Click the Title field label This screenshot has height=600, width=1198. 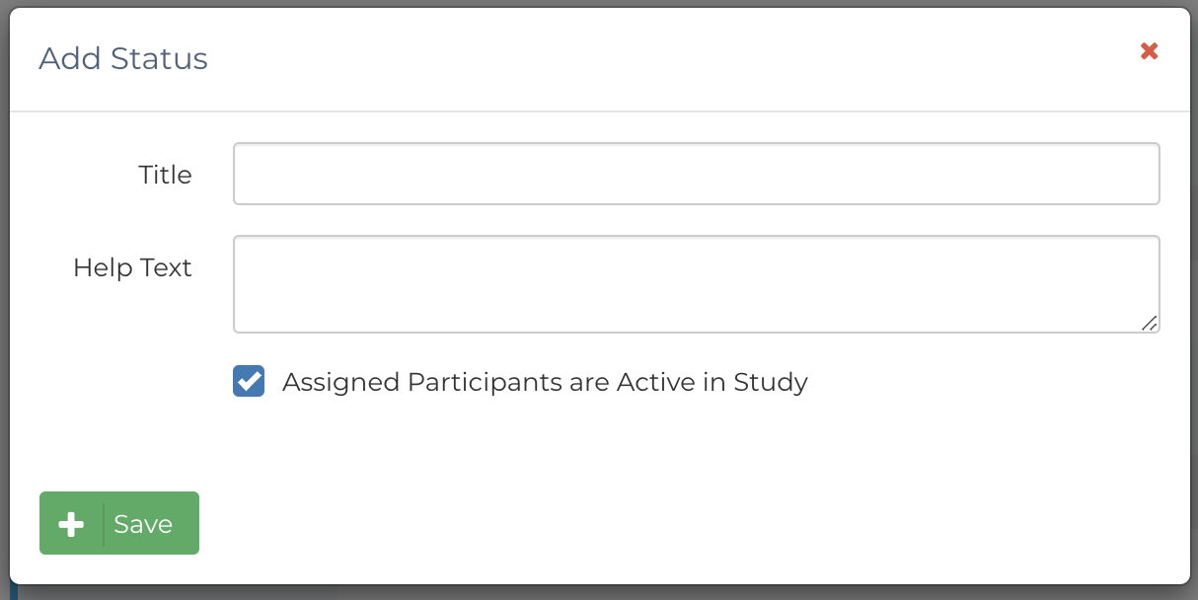pos(165,175)
